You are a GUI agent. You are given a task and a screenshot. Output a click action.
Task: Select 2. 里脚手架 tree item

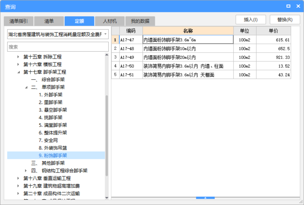coord(51,102)
